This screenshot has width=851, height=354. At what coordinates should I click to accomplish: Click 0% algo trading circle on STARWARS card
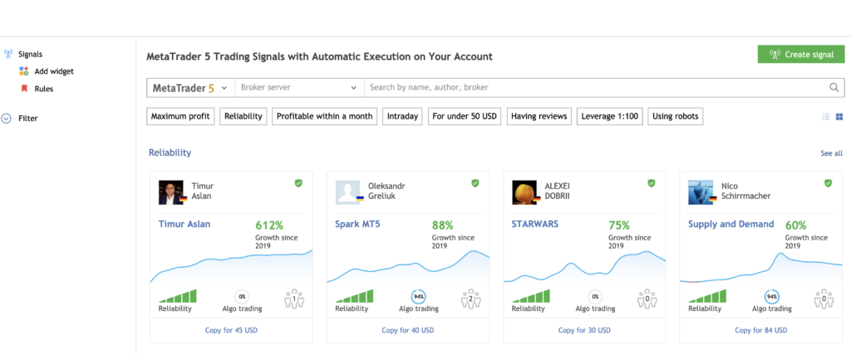point(595,297)
